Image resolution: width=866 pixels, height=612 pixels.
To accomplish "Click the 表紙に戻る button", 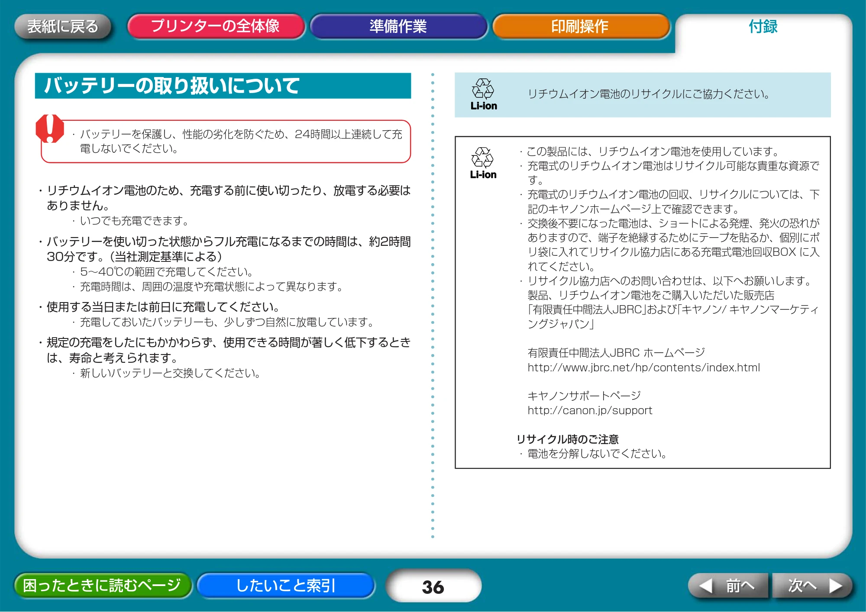I will pyautogui.click(x=63, y=26).
